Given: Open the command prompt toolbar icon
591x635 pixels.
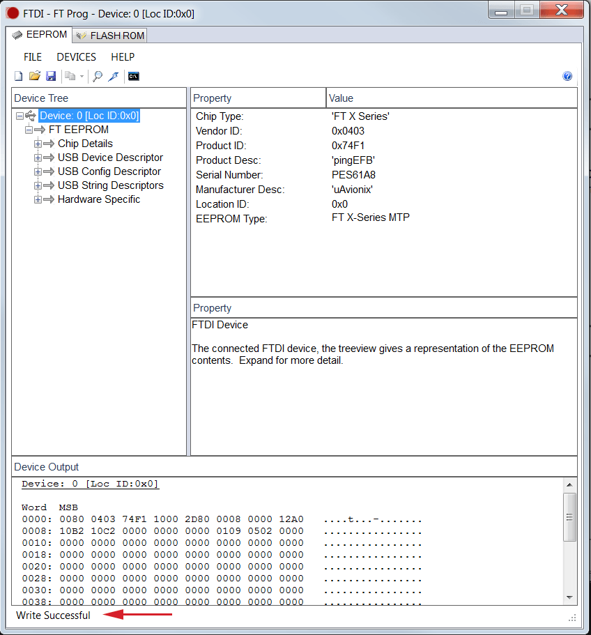Looking at the screenshot, I should [134, 76].
